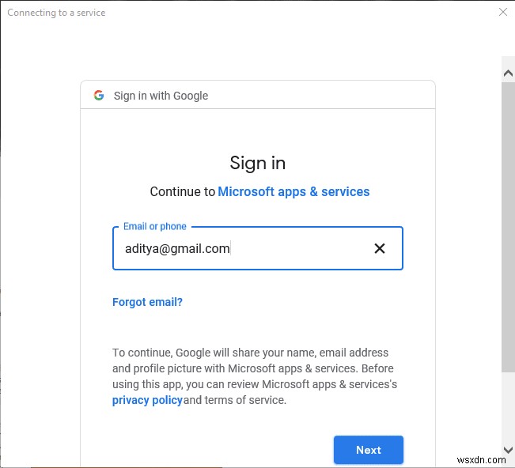
Task: Click the Sign in with Google header text
Action: [x=161, y=96]
